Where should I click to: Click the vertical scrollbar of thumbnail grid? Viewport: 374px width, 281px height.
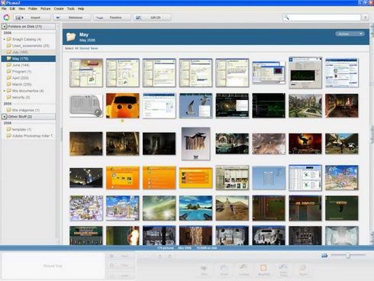point(372,134)
